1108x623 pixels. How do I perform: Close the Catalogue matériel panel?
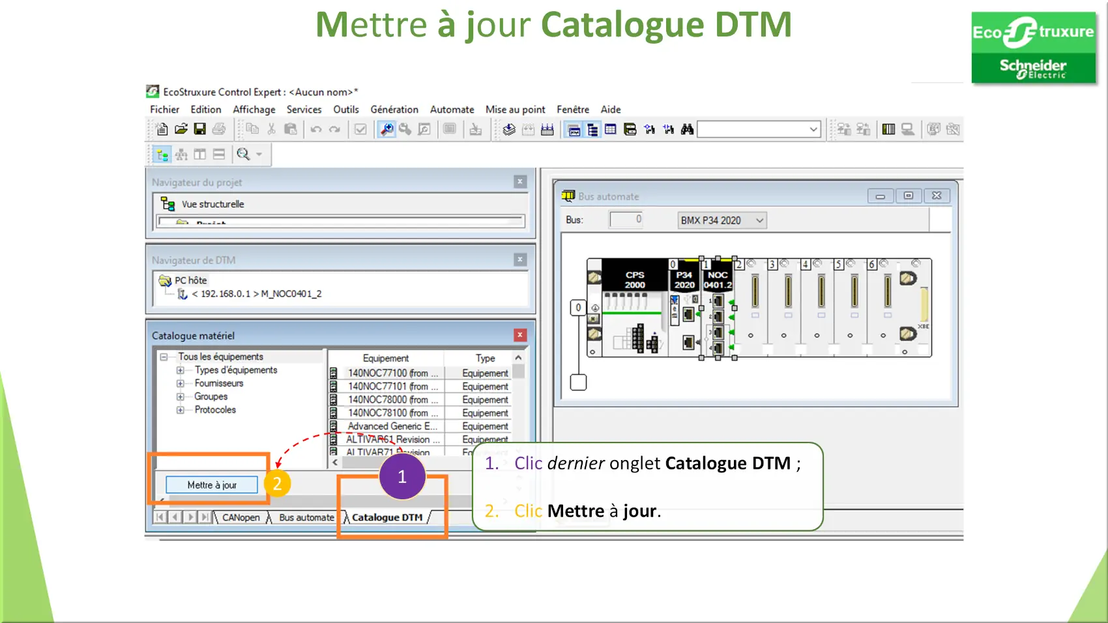pos(520,335)
